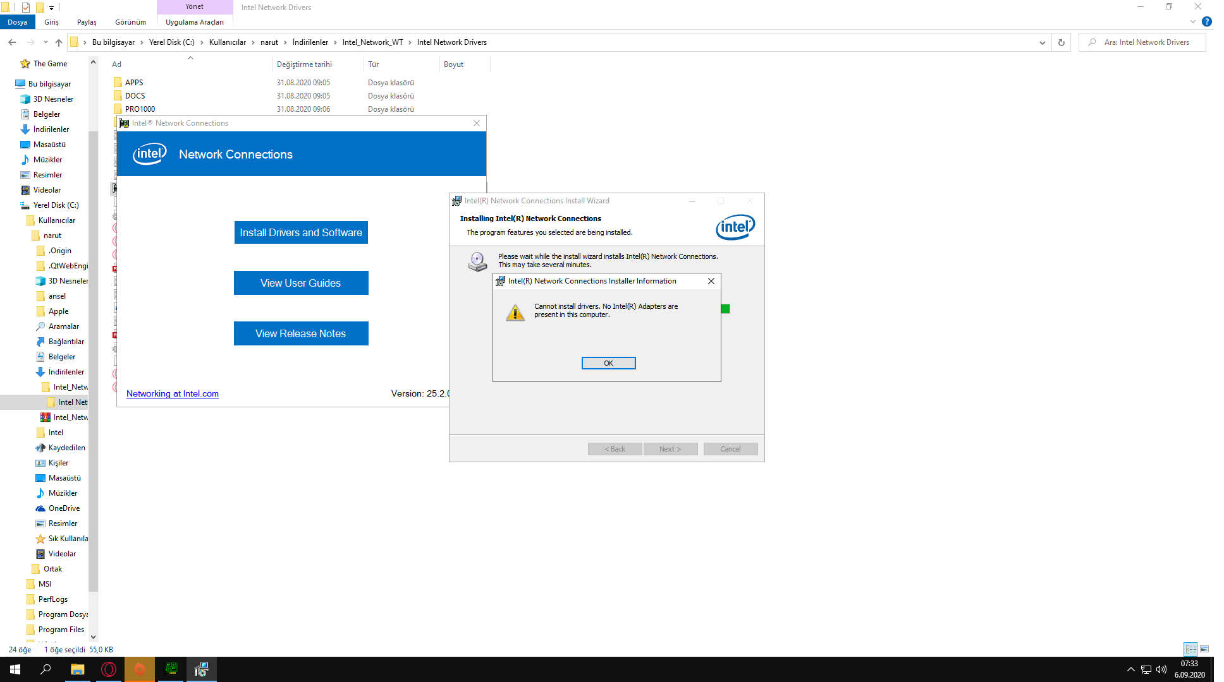Click the navigation pane scroll-down arrow
This screenshot has width=1224, height=682.
point(94,637)
